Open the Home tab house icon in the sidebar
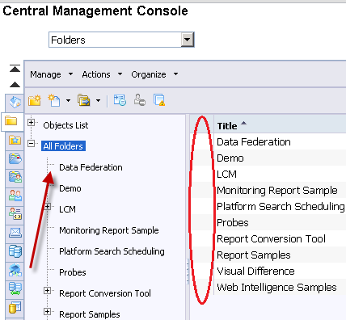Image resolution: width=346 pixels, height=320 pixels. [15, 102]
